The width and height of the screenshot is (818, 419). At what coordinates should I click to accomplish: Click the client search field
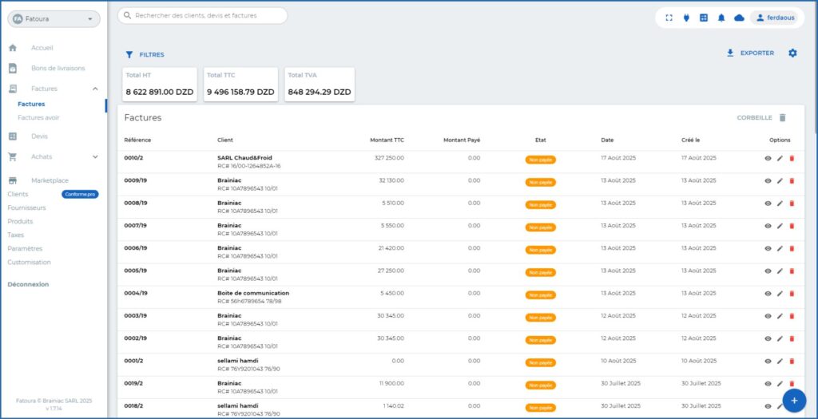[203, 15]
